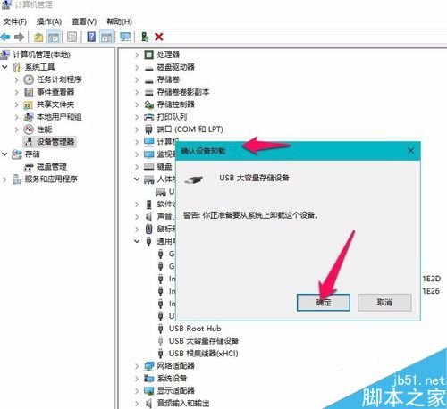This screenshot has width=447, height=409.
Task: Collapse the 存储 node
Action: tap(4, 154)
